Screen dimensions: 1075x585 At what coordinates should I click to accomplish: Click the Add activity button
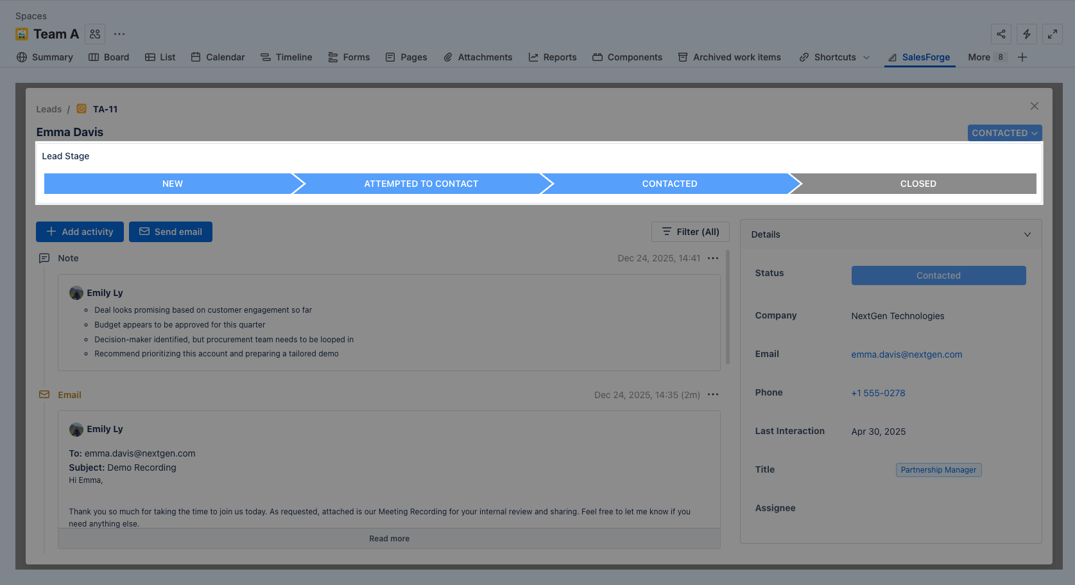tap(80, 232)
